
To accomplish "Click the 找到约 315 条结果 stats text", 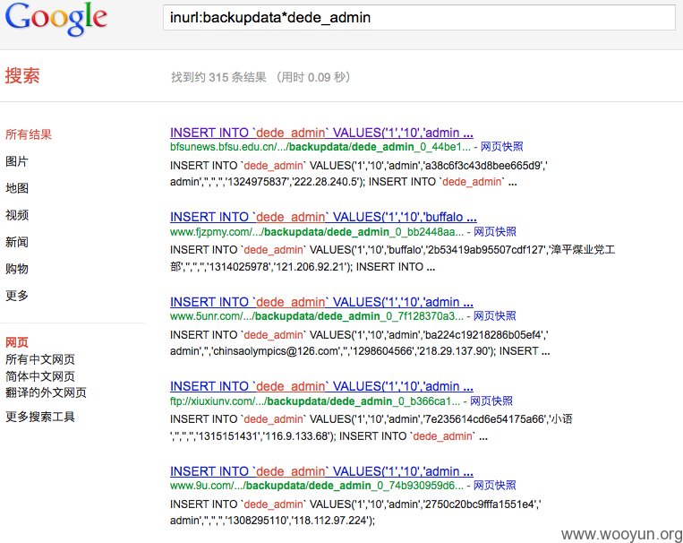I will (x=260, y=77).
